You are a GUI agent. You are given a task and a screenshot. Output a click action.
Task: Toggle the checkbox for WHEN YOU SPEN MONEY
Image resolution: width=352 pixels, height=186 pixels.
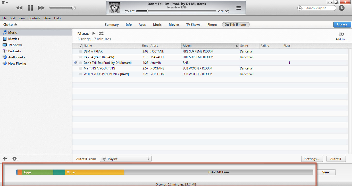[x=81, y=74]
